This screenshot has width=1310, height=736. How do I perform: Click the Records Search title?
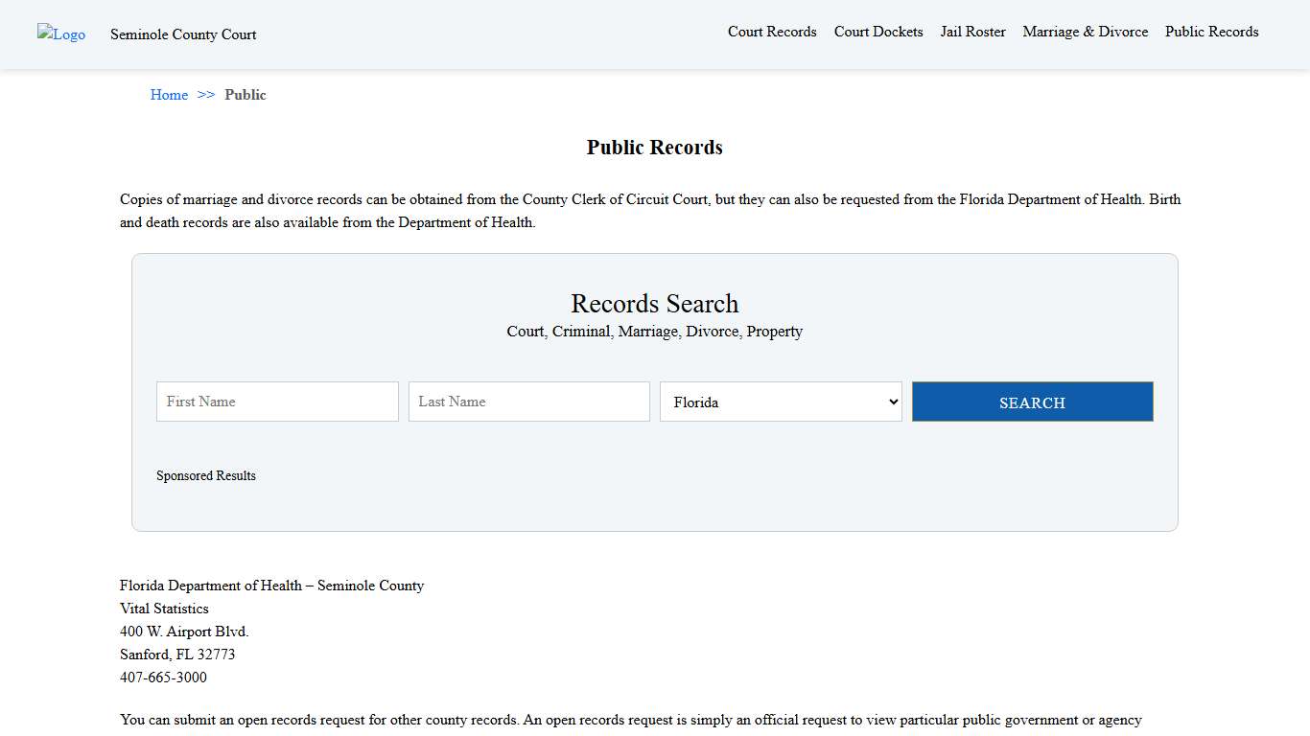click(654, 304)
